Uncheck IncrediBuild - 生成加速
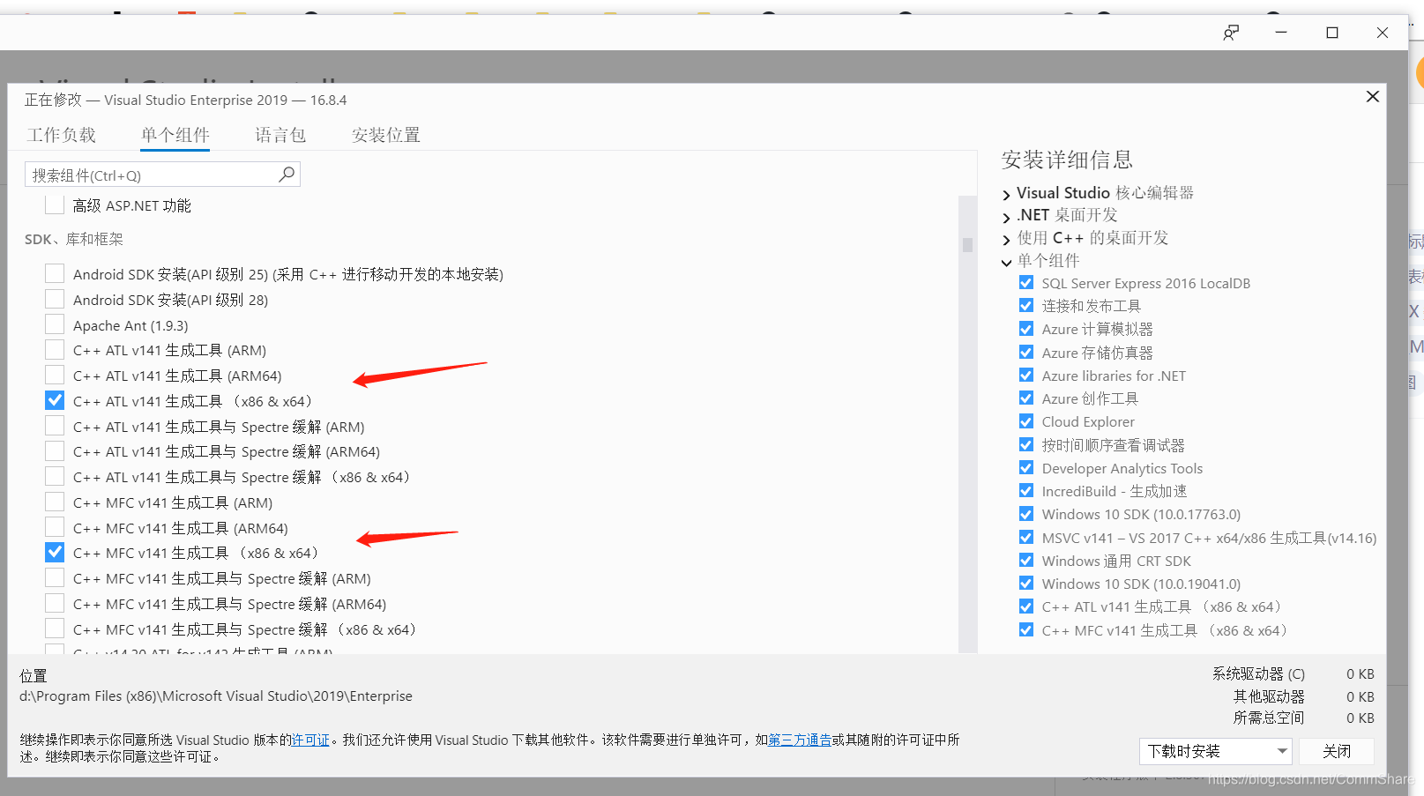This screenshot has height=796, width=1424. (x=1026, y=490)
